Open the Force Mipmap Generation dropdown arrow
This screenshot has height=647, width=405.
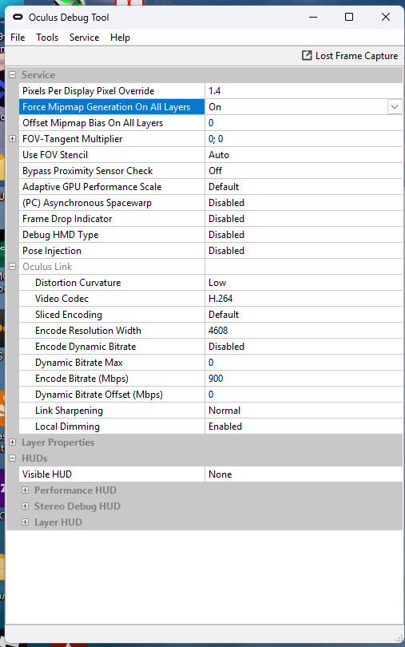point(395,107)
